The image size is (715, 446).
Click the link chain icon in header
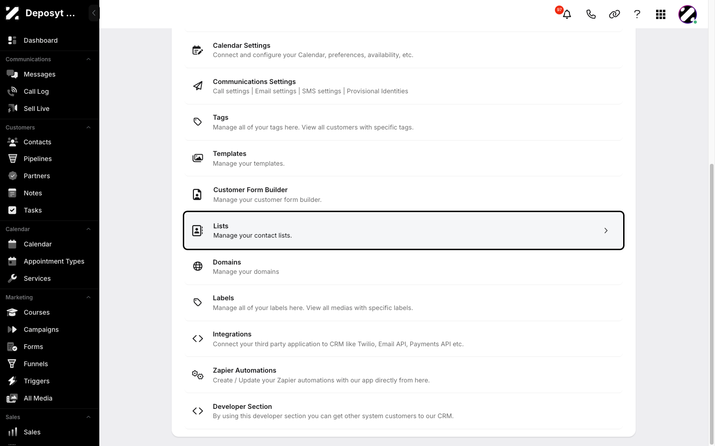click(x=614, y=14)
